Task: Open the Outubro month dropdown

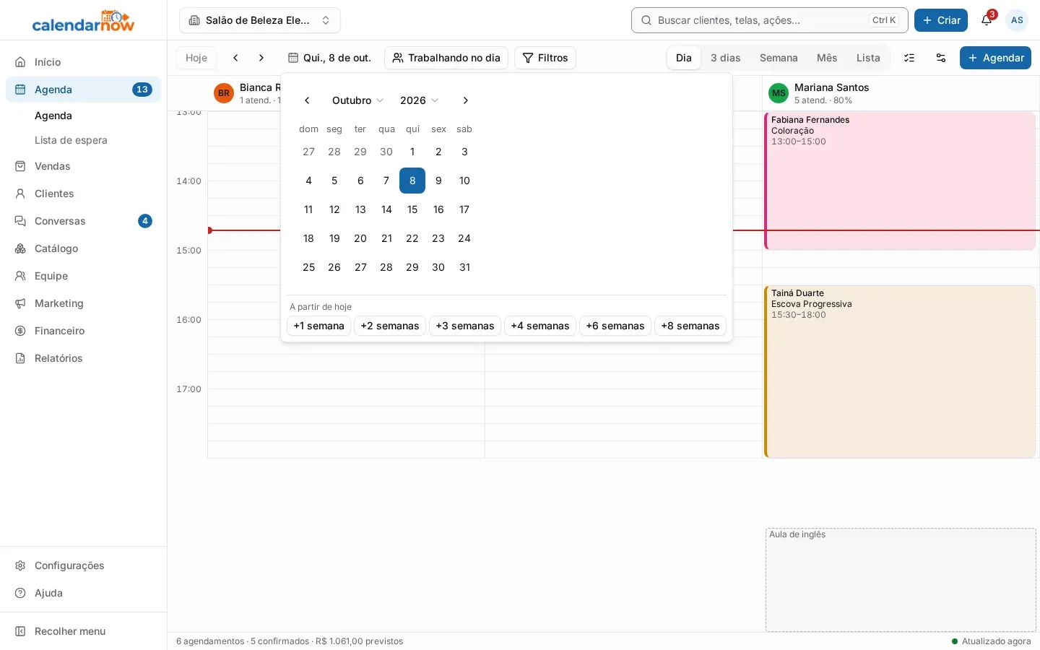Action: point(357,100)
